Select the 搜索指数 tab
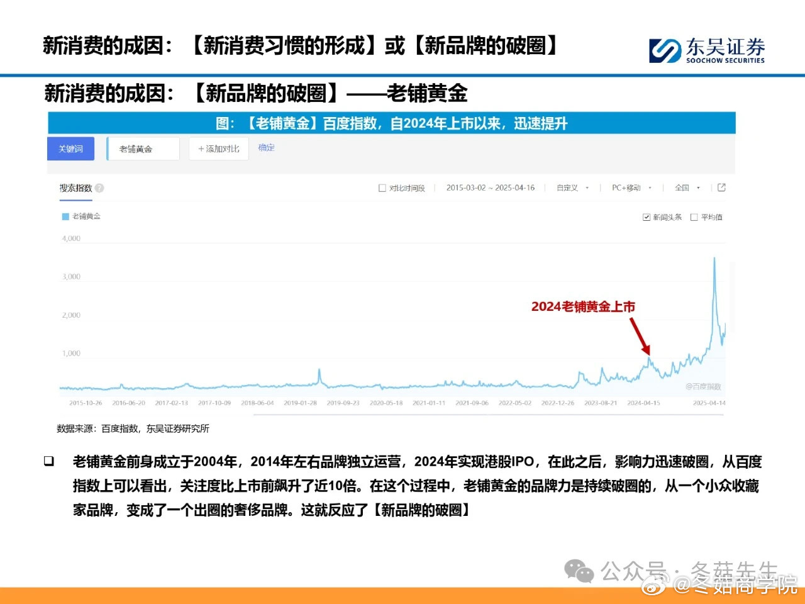Screen dimensions: 805x604 coord(75,187)
